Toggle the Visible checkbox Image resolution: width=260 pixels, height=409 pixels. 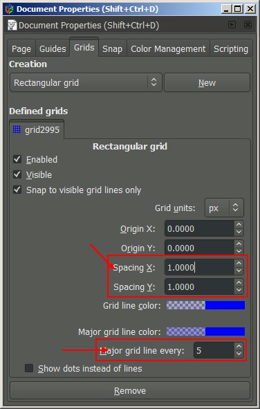pos(17,174)
